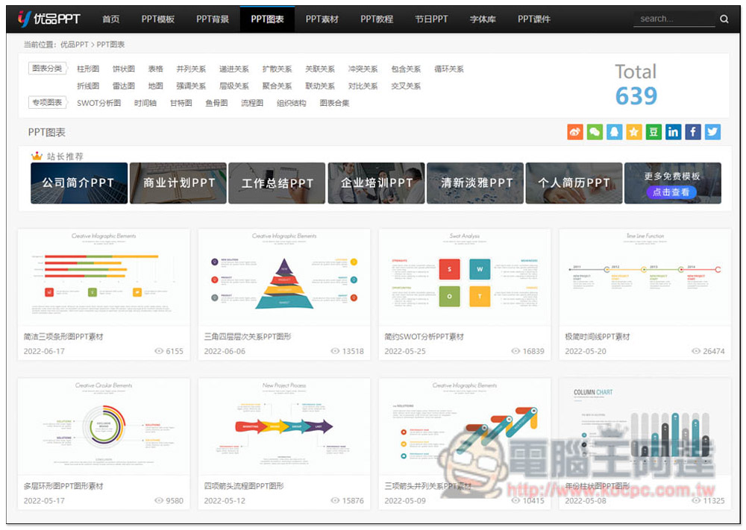Open 企业培训PPT recommendation banner
This screenshot has width=746, height=530.
click(x=376, y=183)
